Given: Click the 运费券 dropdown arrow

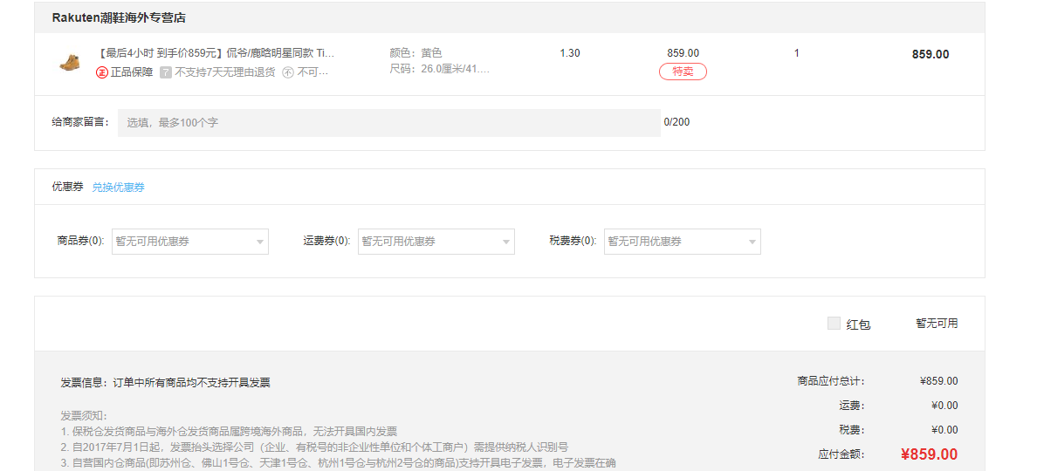Looking at the screenshot, I should 506,242.
